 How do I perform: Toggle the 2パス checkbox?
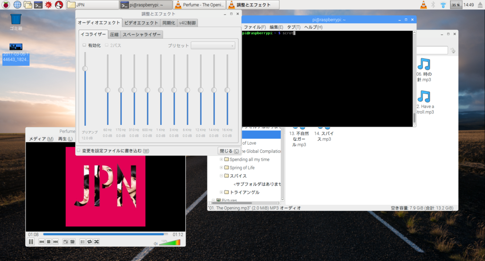click(x=107, y=45)
